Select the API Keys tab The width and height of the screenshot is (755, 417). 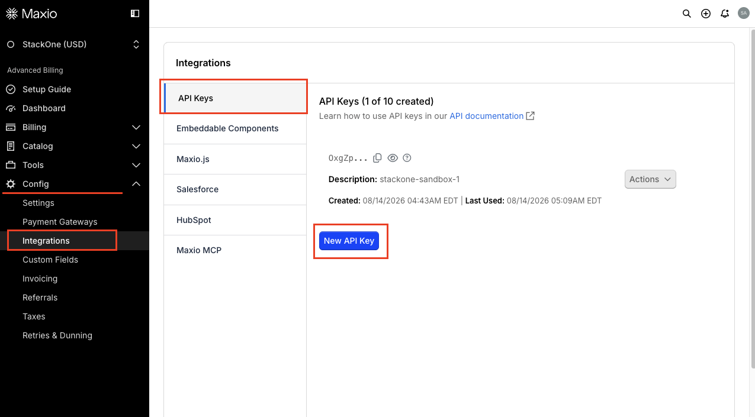coord(235,98)
